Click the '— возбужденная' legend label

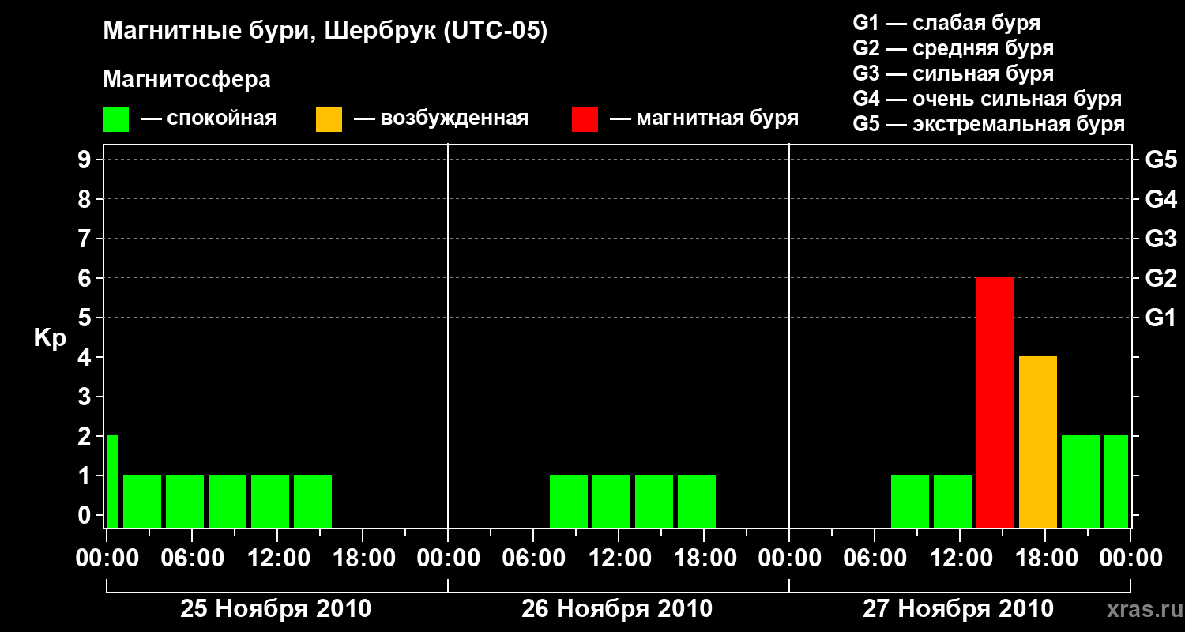pos(441,118)
